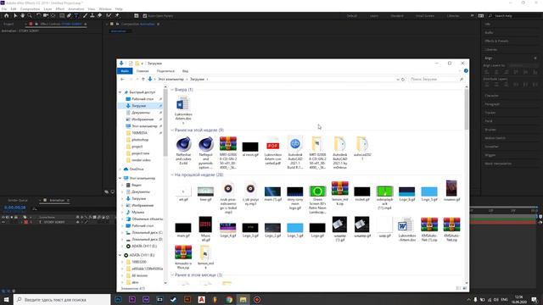Collapse Быстрый доступ tree node
The image size is (543, 305).
pos(120,92)
